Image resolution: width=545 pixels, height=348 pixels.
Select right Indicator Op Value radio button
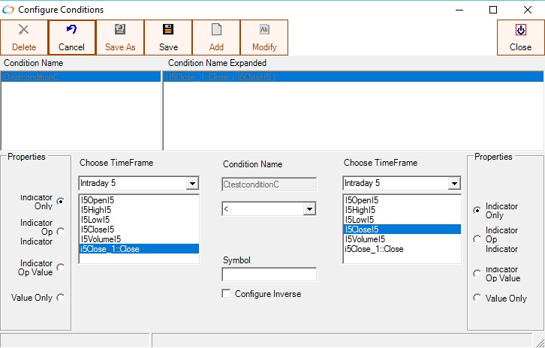[x=477, y=274]
